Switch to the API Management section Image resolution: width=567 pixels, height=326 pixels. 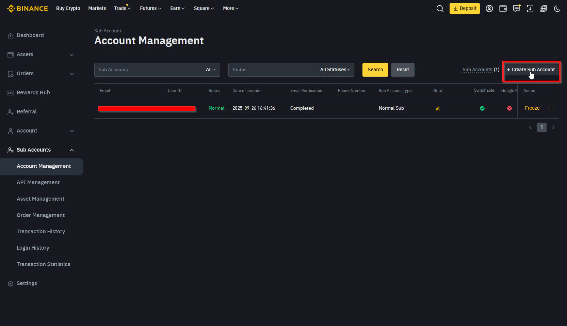click(38, 182)
